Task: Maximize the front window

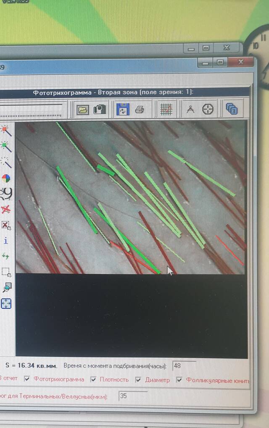Action: [220, 63]
